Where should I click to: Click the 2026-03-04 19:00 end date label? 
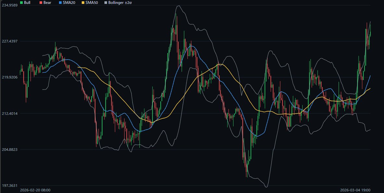pos(355,190)
